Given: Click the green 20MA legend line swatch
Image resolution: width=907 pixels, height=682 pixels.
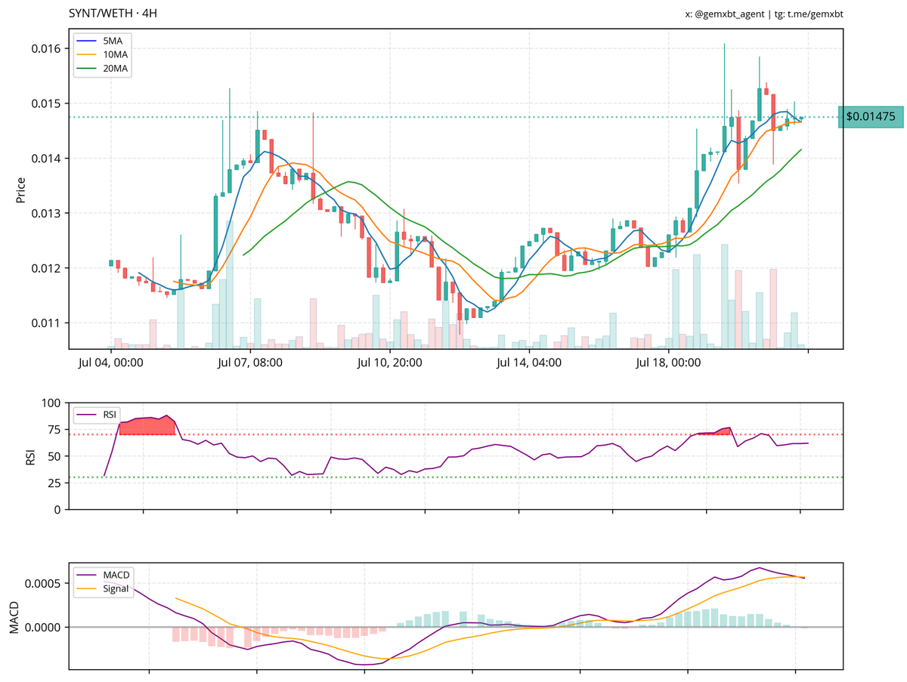Looking at the screenshot, I should tap(86, 69).
